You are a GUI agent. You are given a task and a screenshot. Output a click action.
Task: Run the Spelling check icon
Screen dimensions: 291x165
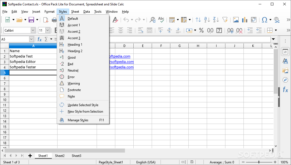(161, 20)
